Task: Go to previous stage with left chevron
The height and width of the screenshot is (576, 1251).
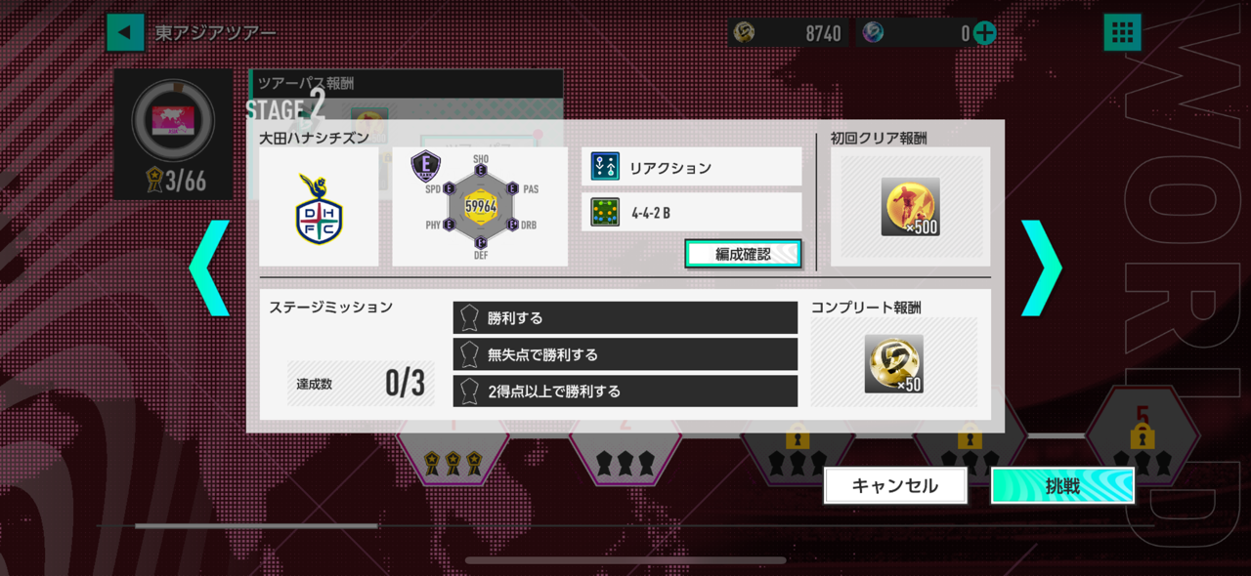Action: (209, 267)
